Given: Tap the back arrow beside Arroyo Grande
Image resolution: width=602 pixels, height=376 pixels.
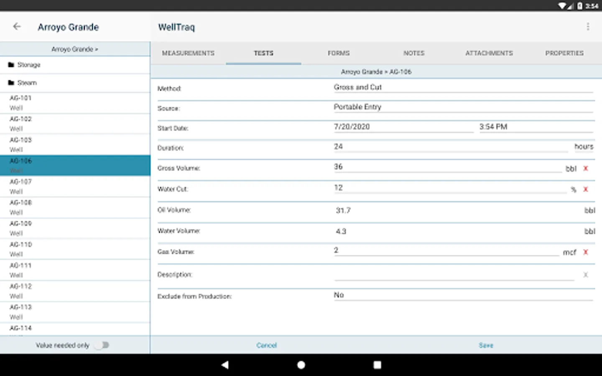Looking at the screenshot, I should (17, 27).
